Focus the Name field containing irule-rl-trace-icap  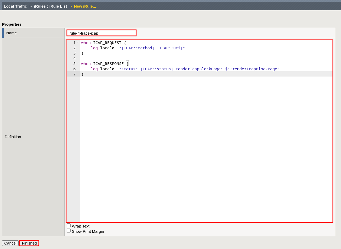tap(101, 33)
